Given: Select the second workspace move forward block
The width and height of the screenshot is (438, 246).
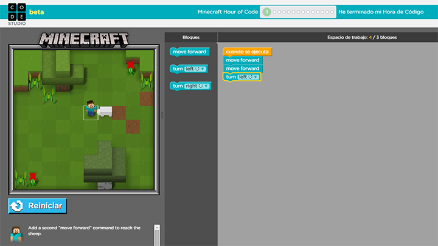Looking at the screenshot, I should [242, 69].
